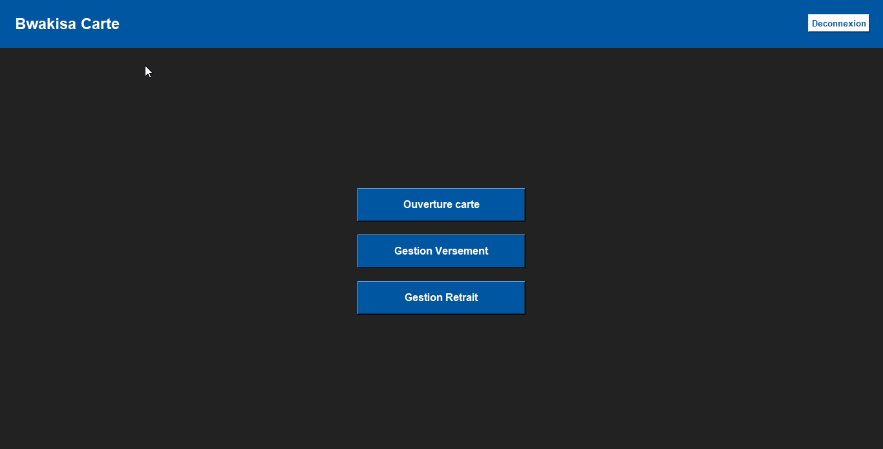Log out using the Deconnexion button
883x449 pixels.
coord(838,23)
